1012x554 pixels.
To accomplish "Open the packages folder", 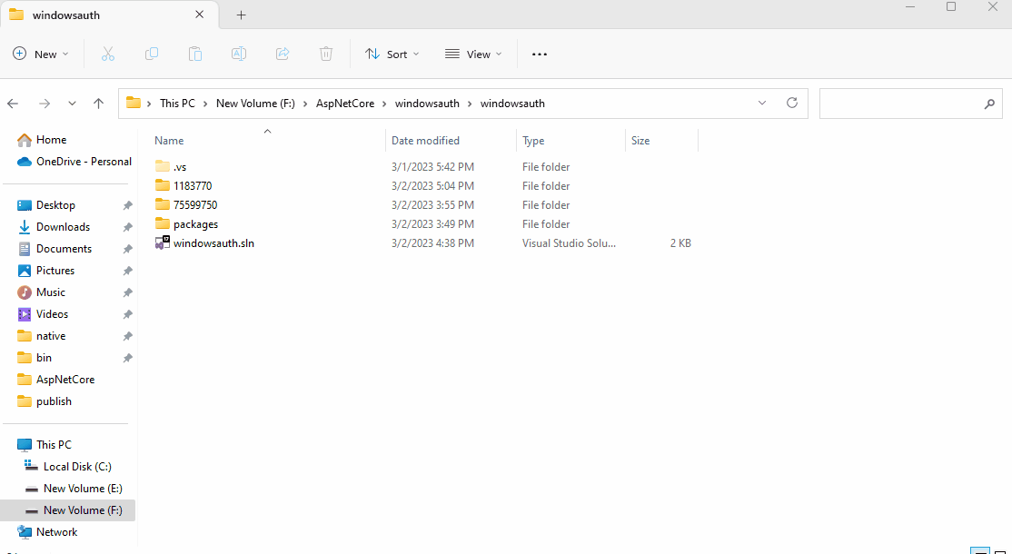I will tap(194, 223).
